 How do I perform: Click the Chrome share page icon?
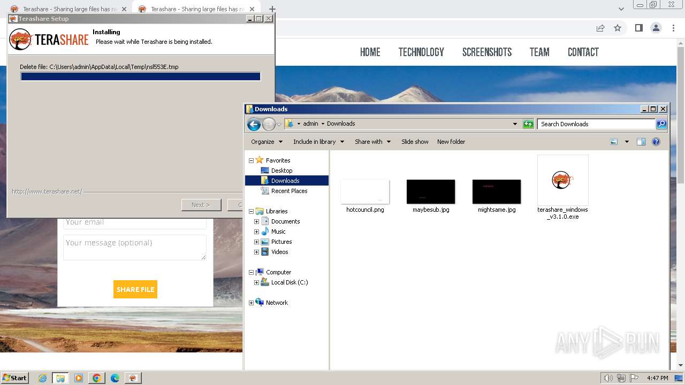point(600,28)
